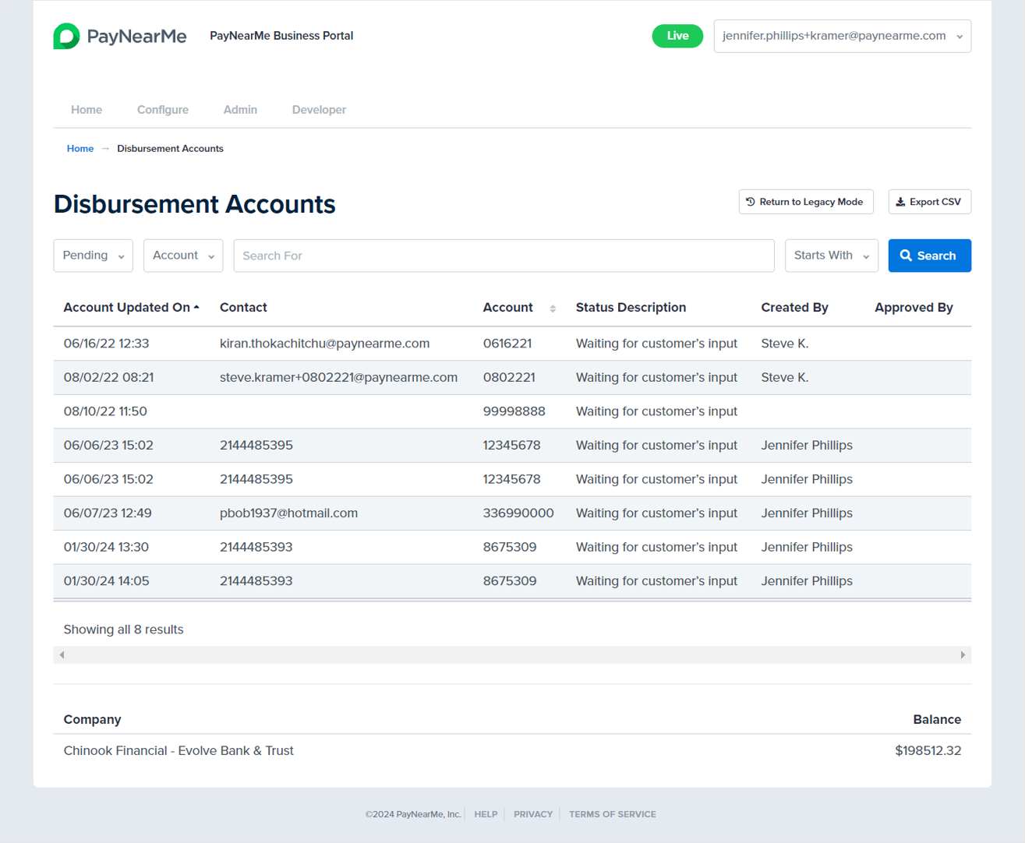Click account number 0616221
This screenshot has width=1025, height=843.
(507, 344)
